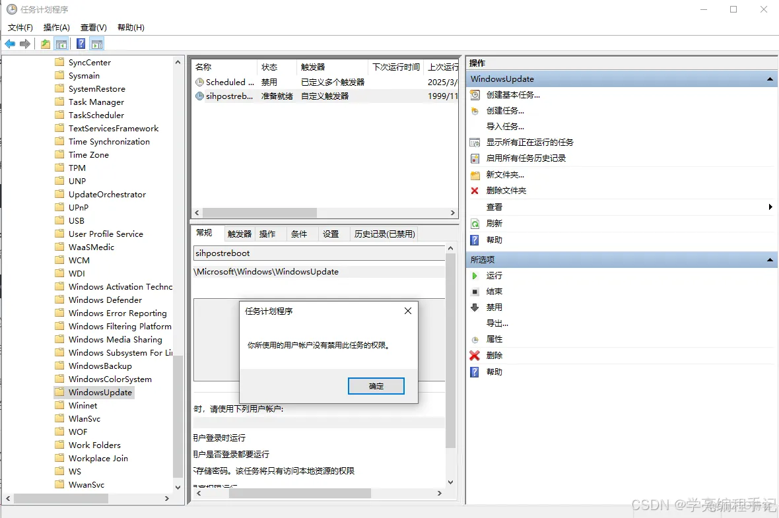The width and height of the screenshot is (779, 518).
Task: Toggle the action pane visibility toolbar icon
Action: tap(96, 44)
